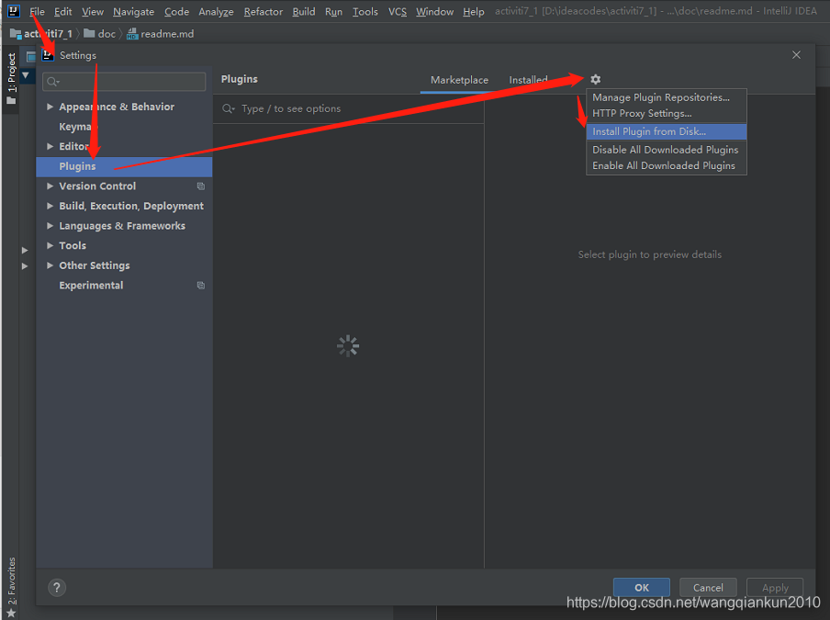Viewport: 830px width, 620px height.
Task: Select the Keymap settings item
Action: pos(124,127)
